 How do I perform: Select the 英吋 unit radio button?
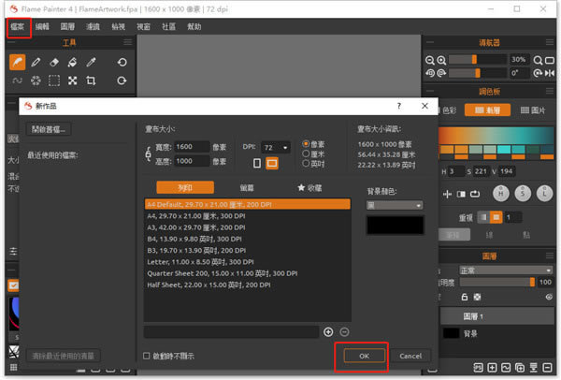(x=309, y=165)
